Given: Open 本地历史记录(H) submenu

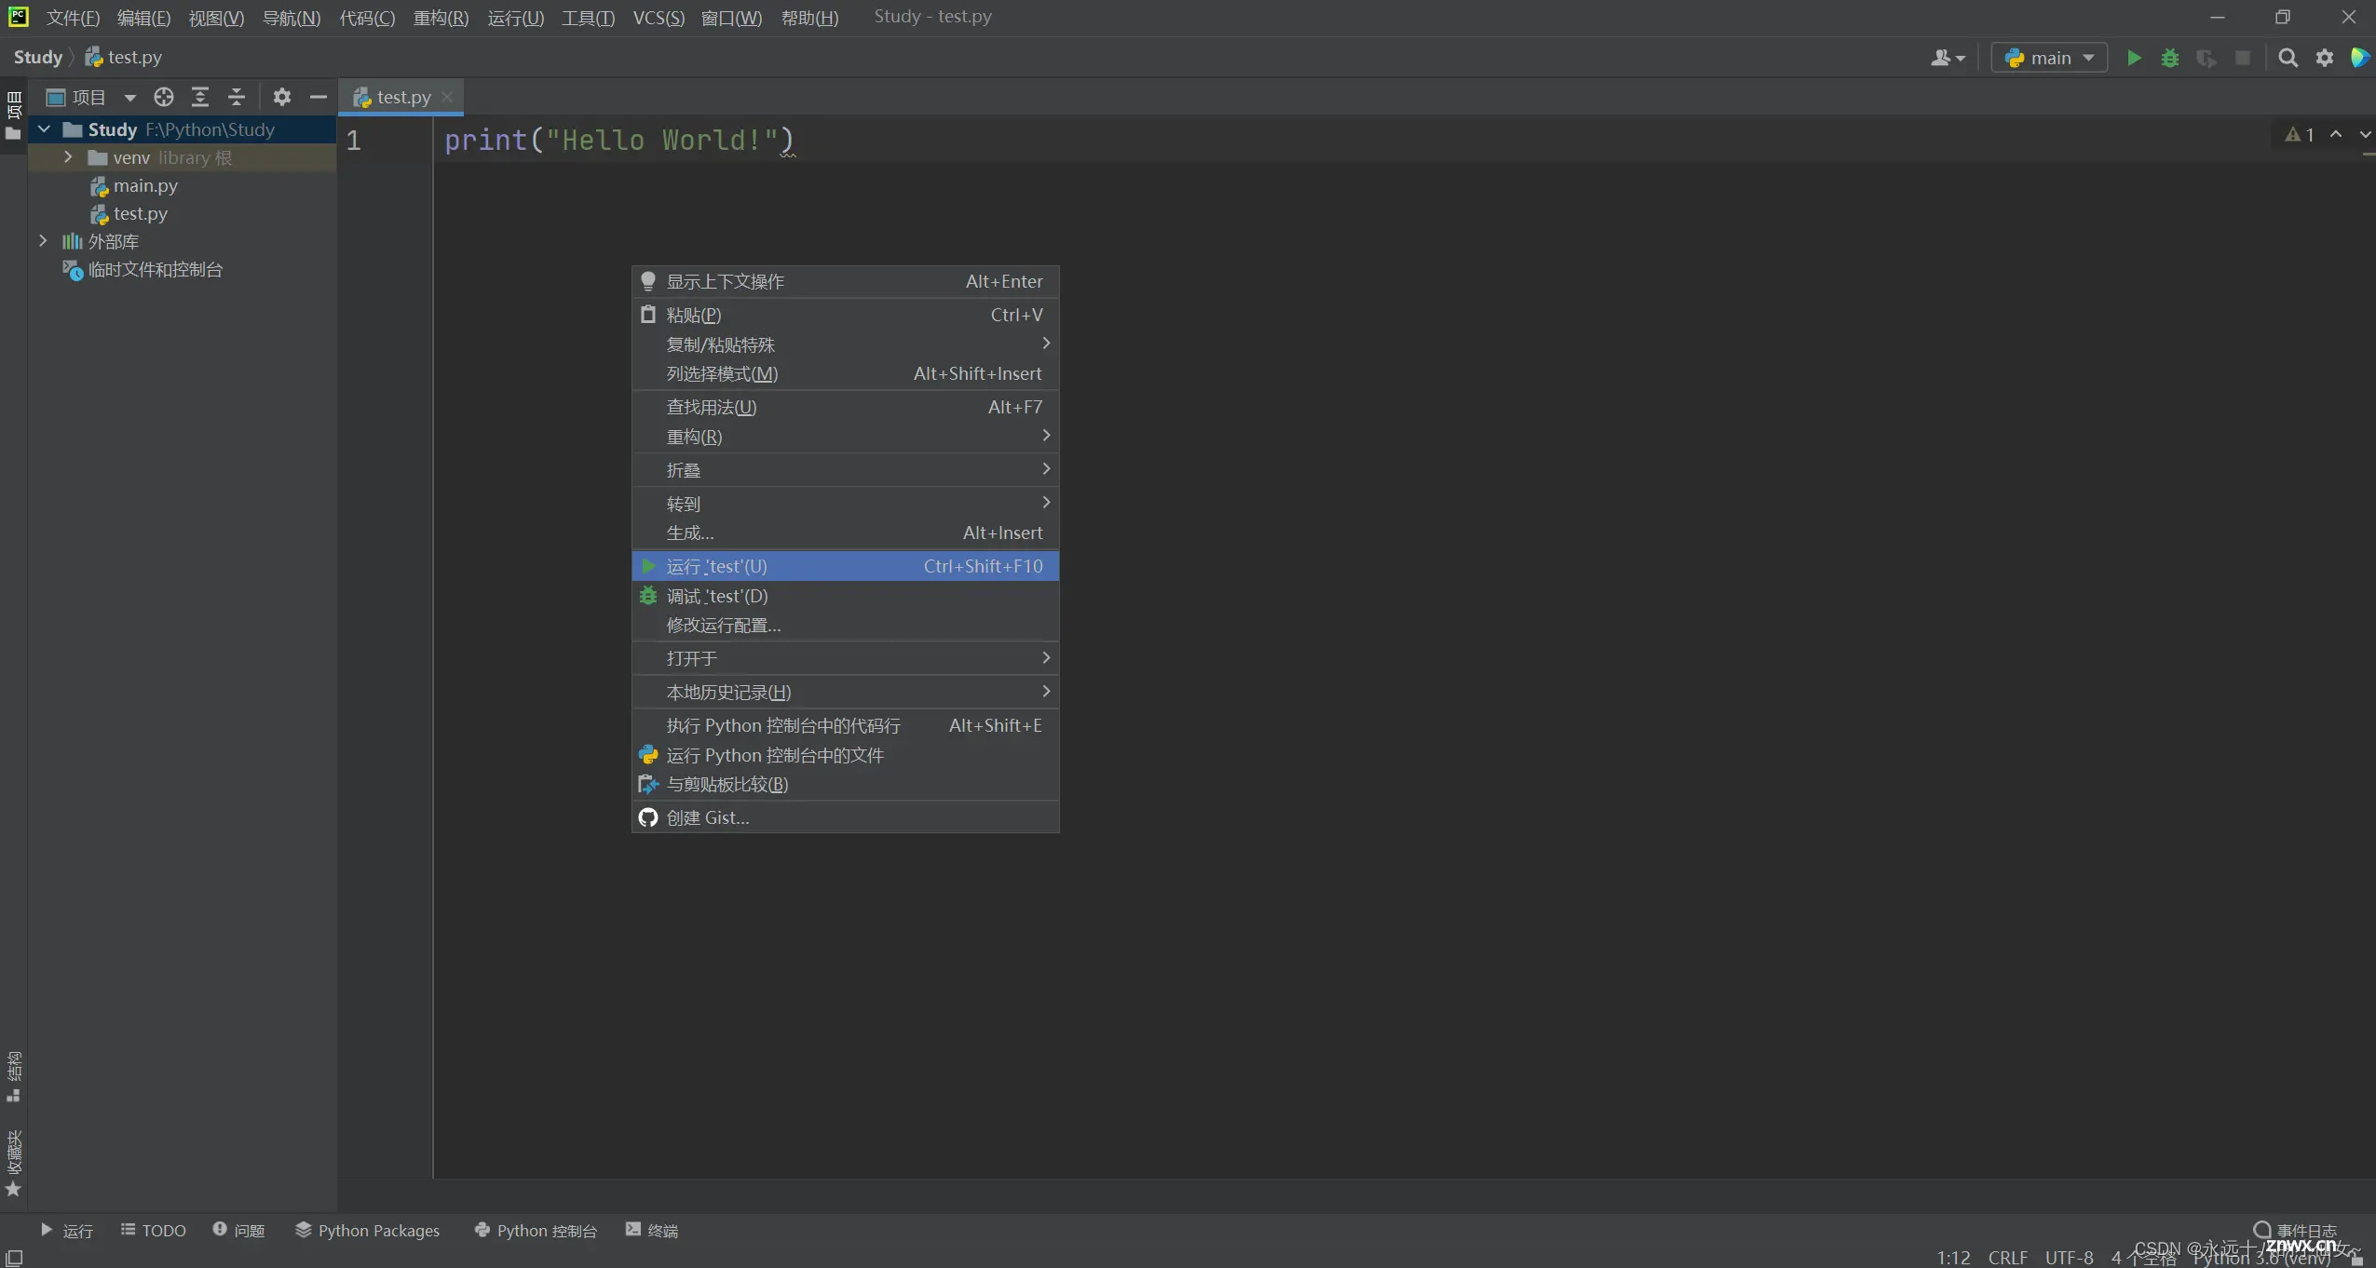Looking at the screenshot, I should 845,692.
